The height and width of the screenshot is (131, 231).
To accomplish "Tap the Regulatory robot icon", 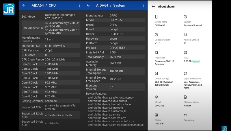I will tap(185, 115).
